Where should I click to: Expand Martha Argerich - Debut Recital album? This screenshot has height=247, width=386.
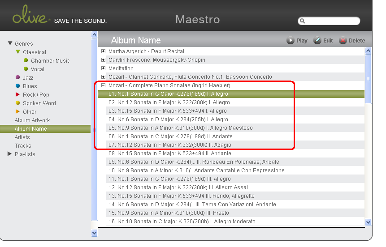click(104, 51)
